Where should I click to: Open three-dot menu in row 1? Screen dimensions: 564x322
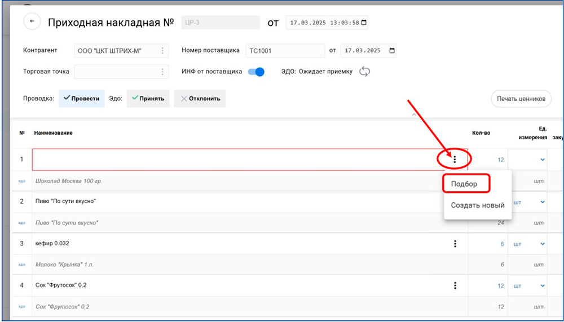(x=455, y=160)
